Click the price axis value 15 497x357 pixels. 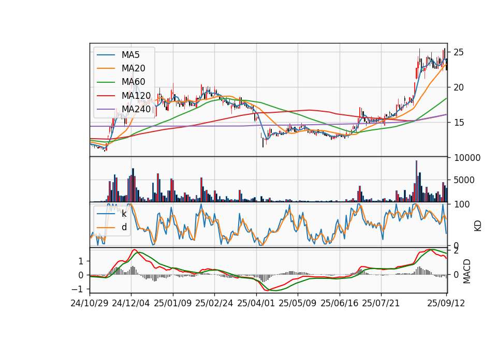click(x=459, y=123)
